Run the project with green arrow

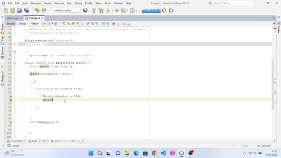[x=108, y=11]
